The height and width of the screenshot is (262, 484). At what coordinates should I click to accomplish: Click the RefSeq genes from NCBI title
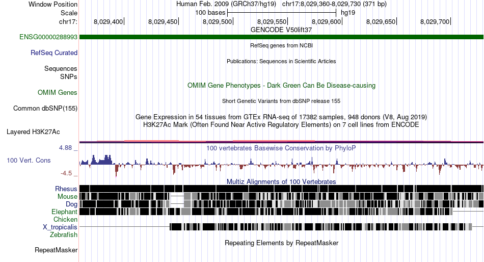tap(282, 45)
